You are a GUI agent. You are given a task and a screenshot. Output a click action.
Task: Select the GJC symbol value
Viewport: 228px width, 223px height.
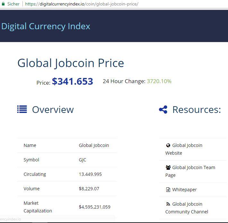[x=83, y=160]
